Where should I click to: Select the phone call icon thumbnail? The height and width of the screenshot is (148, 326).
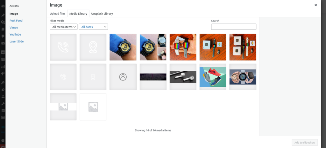[x=63, y=47]
